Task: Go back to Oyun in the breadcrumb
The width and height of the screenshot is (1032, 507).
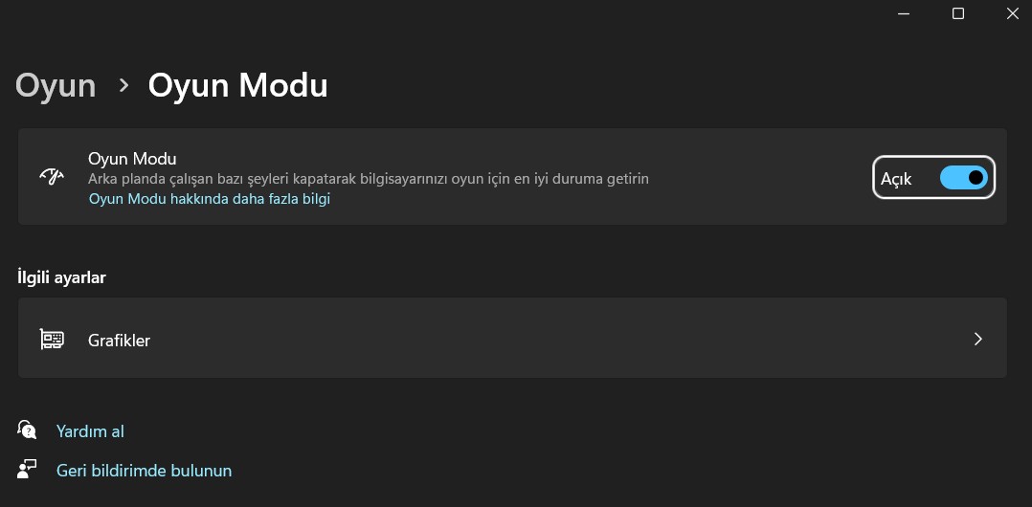Action: (x=56, y=86)
